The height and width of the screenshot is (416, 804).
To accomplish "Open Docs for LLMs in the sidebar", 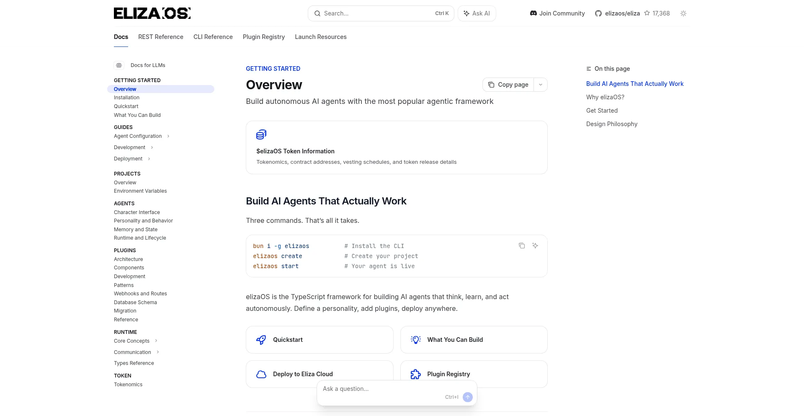I will (147, 65).
